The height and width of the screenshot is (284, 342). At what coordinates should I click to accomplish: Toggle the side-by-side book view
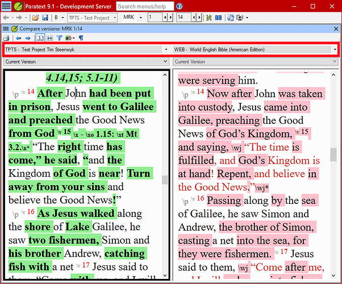pos(40,38)
